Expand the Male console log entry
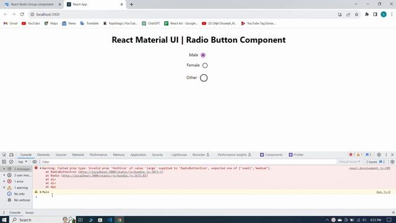The image size is (396, 223). 40,192
